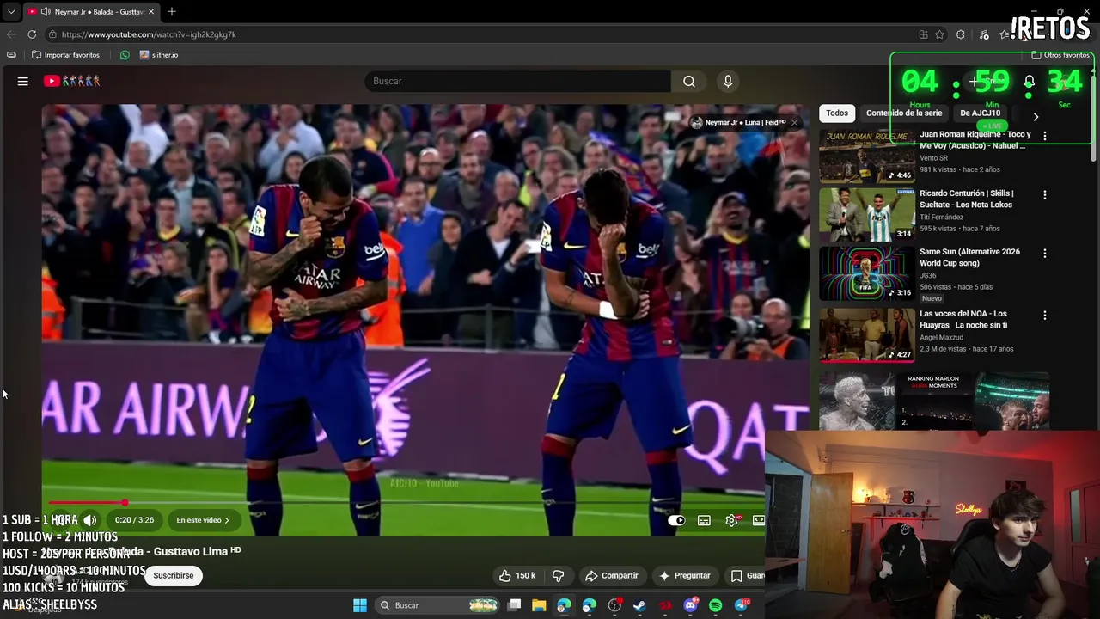Save the video with Guardar bookmark
The width and height of the screenshot is (1100, 619).
tap(746, 575)
